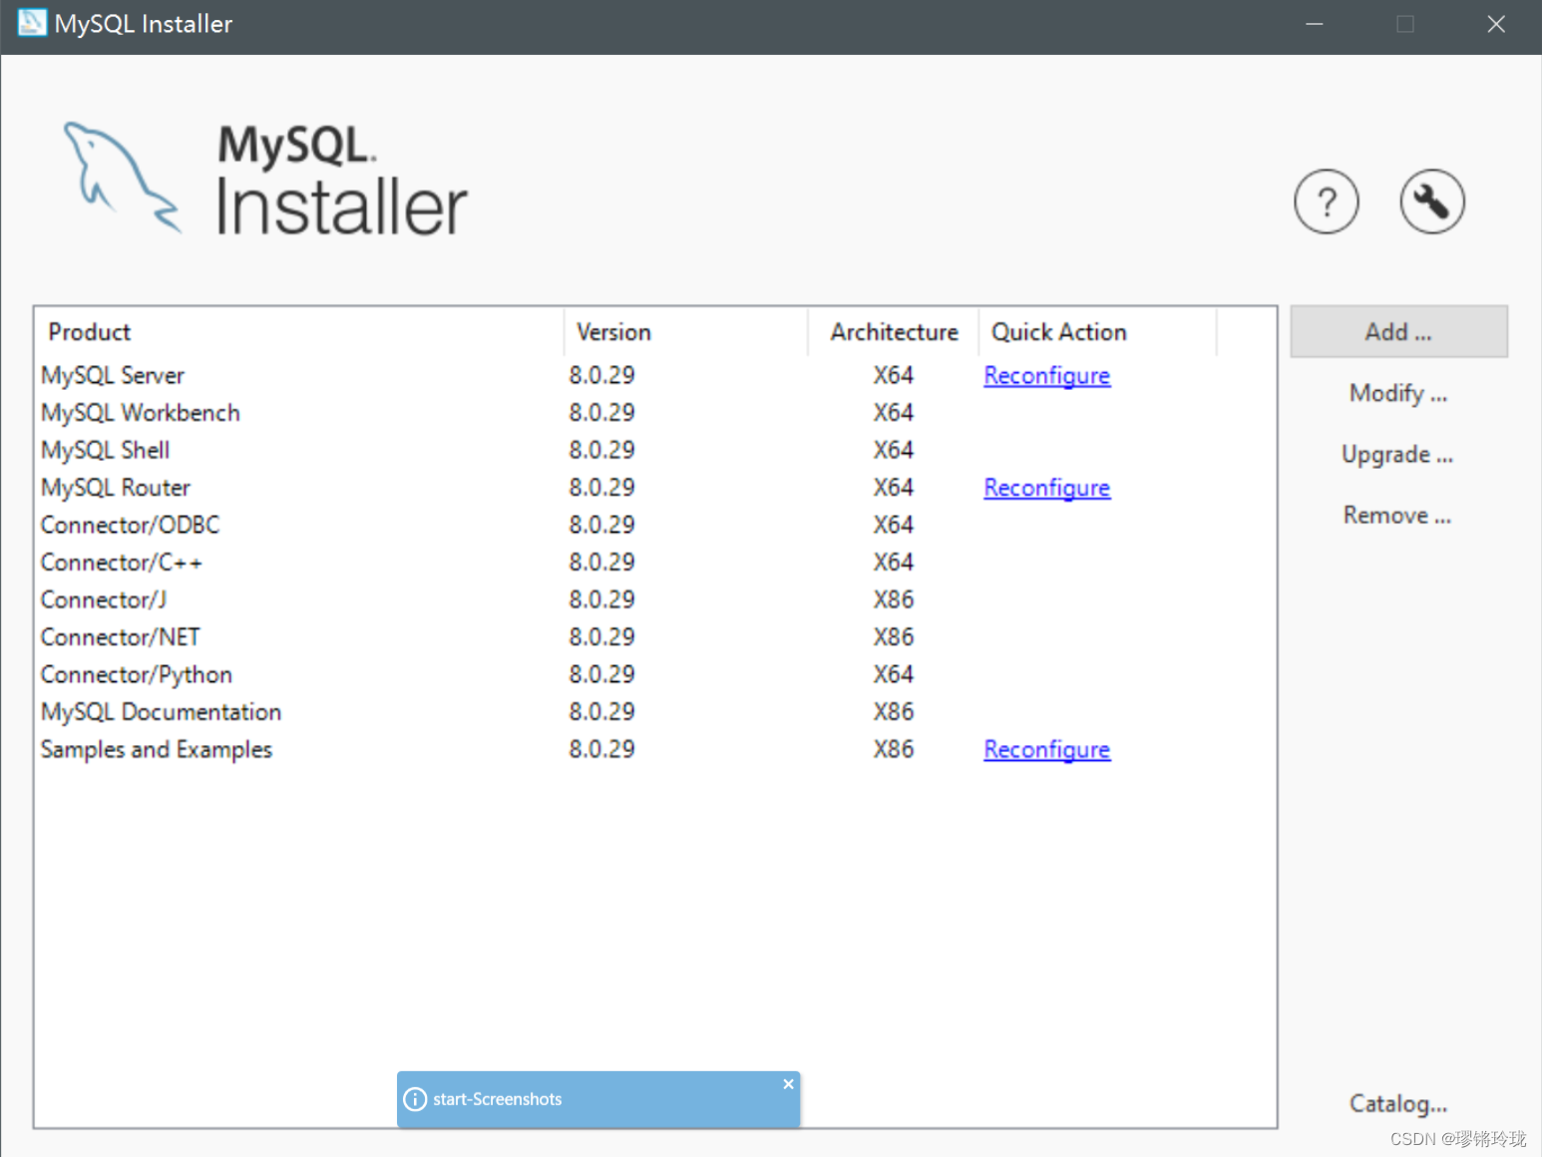Select the MySQL Server row
Viewport: 1542px width, 1157px height.
655,376
